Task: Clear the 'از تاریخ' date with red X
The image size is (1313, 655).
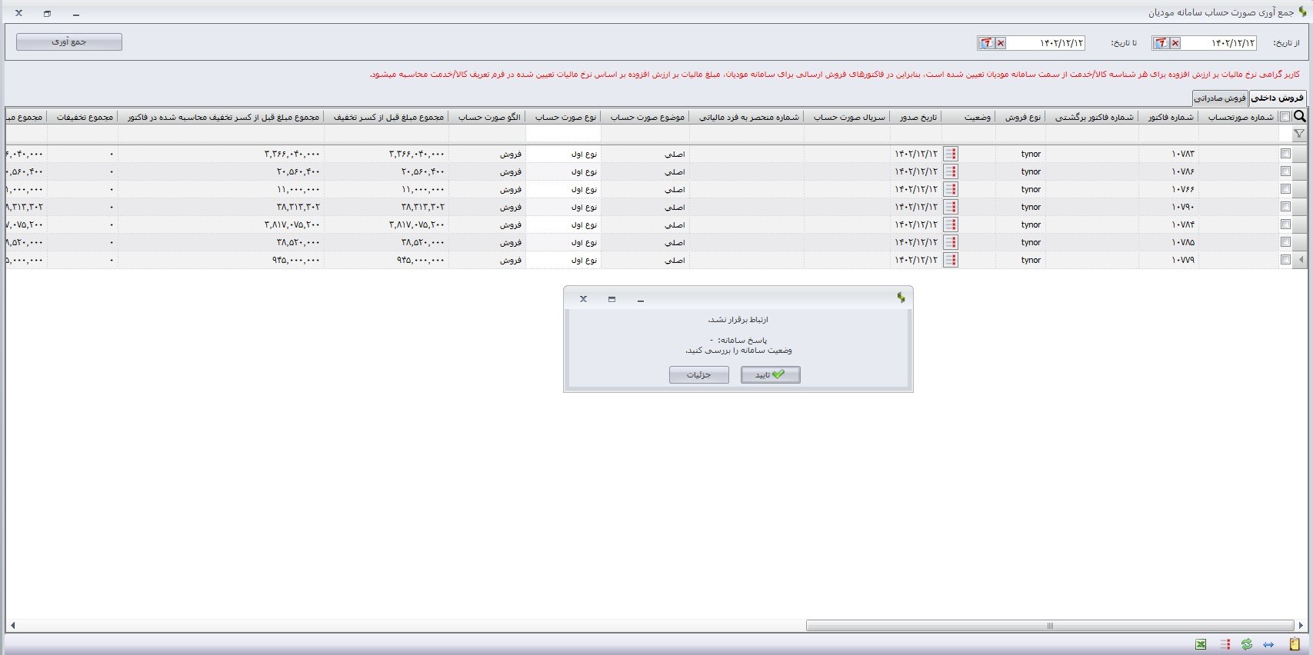Action: [x=1175, y=43]
